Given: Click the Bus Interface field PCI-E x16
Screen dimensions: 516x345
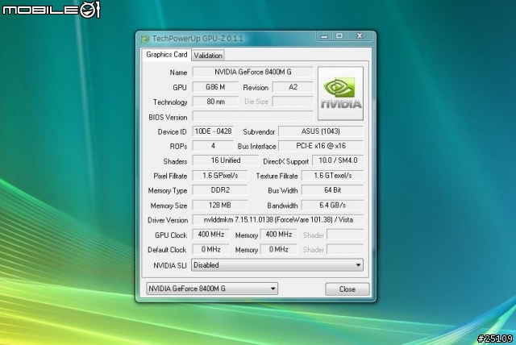Looking at the screenshot, I should (x=321, y=146).
